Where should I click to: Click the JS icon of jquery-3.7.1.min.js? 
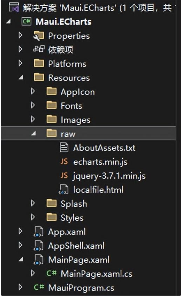64,176
